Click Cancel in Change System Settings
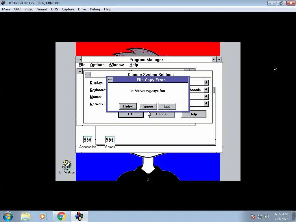 pyautogui.click(x=162, y=114)
